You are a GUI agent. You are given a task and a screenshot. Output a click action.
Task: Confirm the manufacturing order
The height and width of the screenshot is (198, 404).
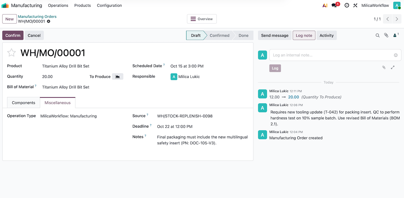point(13,35)
